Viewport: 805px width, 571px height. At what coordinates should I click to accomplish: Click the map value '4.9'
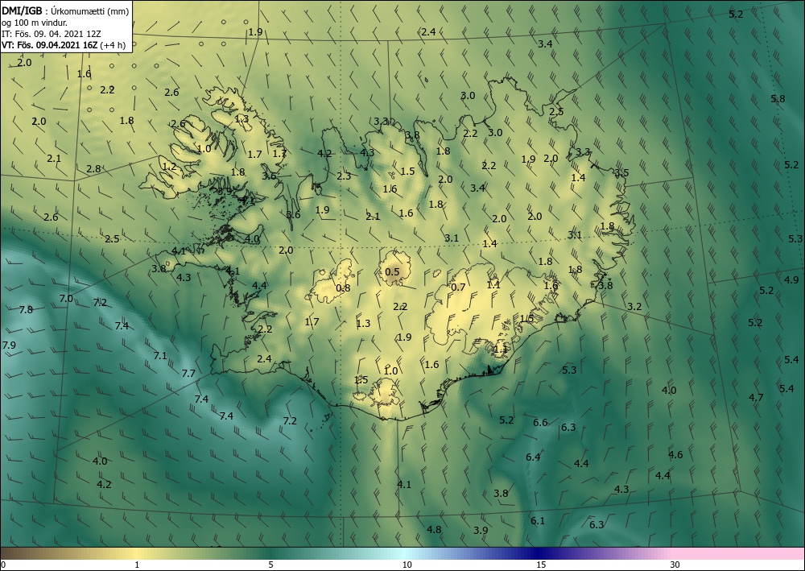(791, 279)
